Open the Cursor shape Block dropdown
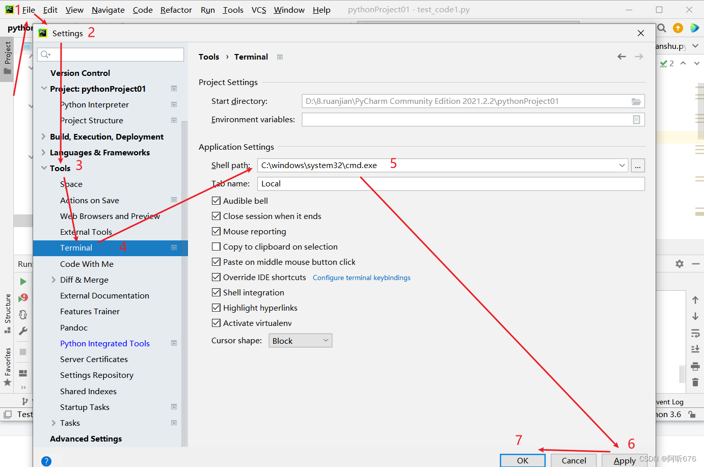This screenshot has height=467, width=704. 300,341
